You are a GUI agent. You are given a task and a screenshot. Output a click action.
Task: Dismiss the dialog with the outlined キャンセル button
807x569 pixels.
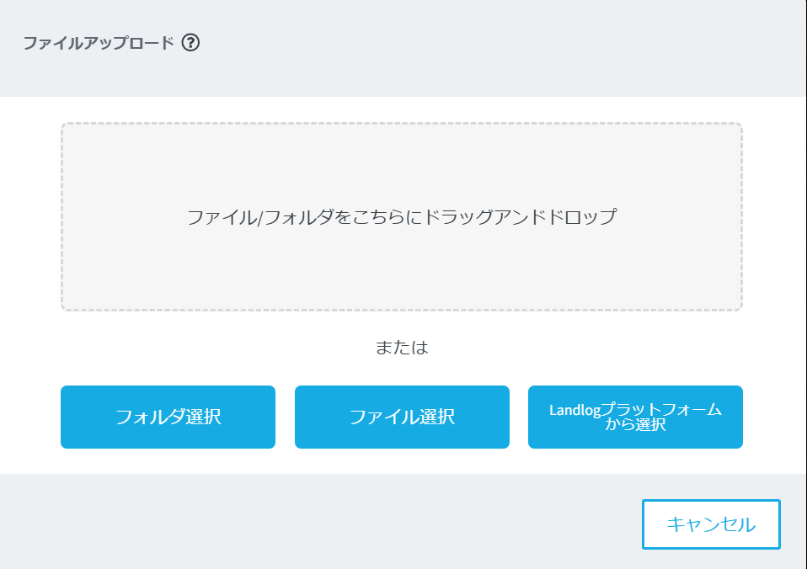click(x=711, y=524)
